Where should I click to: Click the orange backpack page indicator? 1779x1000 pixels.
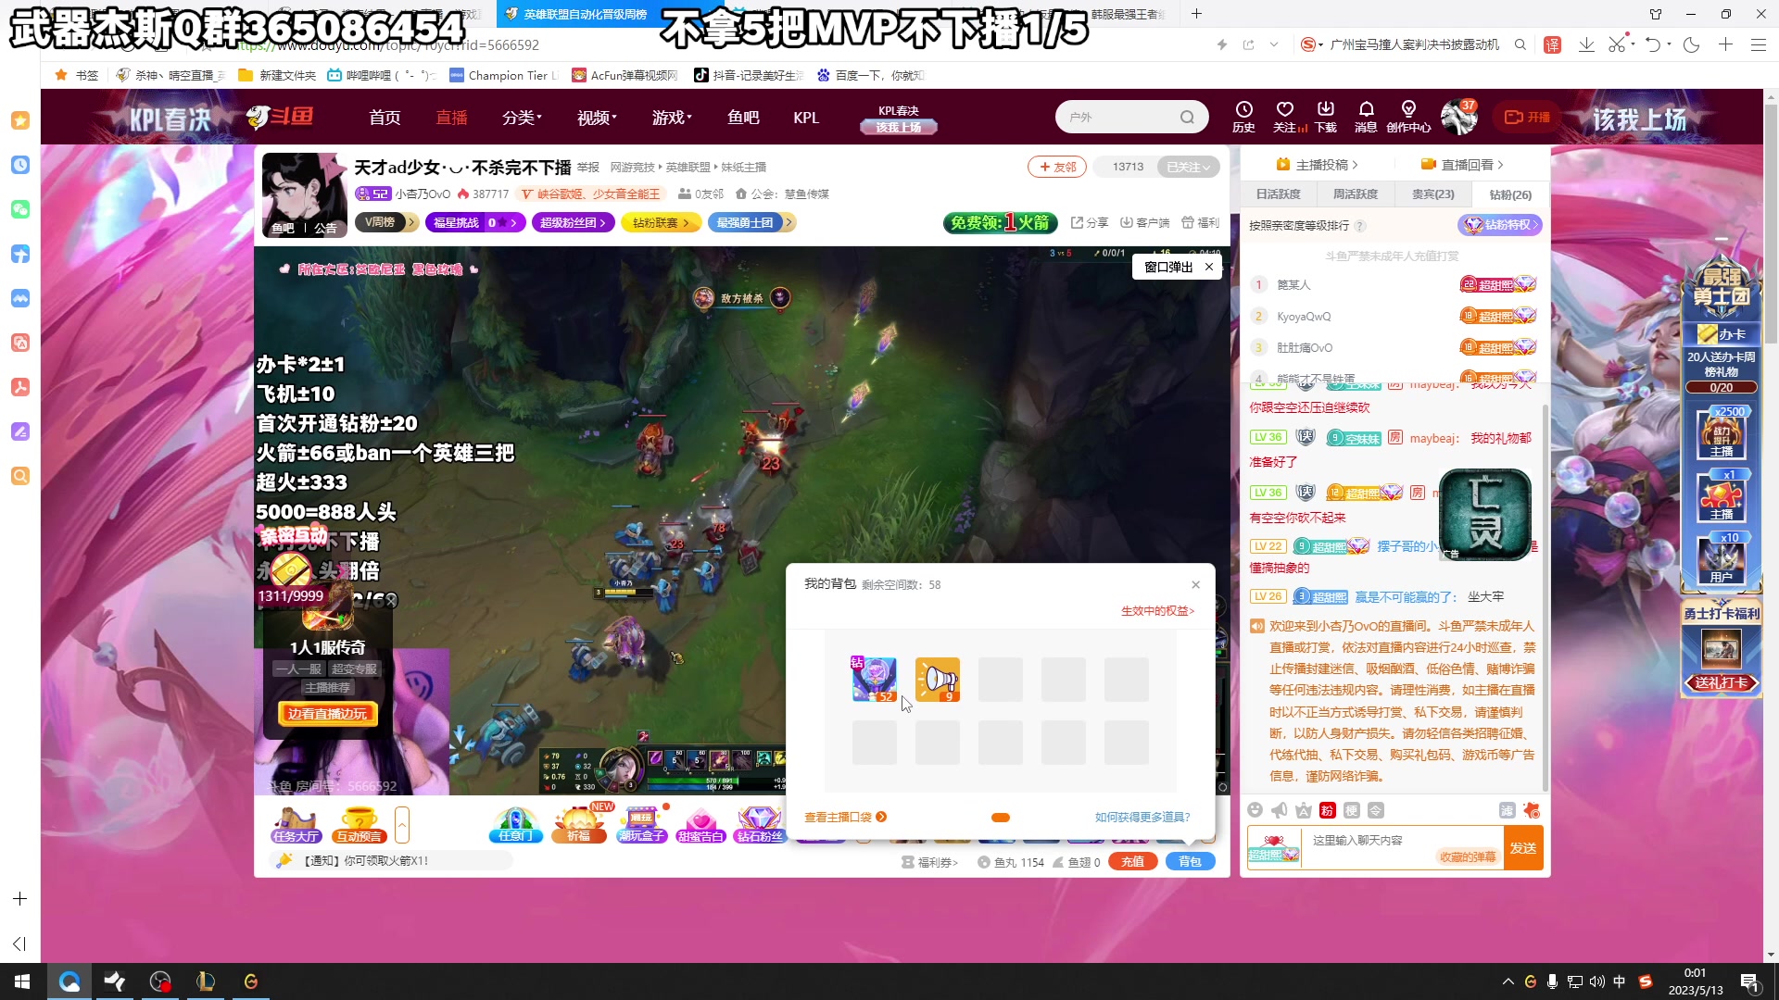pyautogui.click(x=1001, y=818)
